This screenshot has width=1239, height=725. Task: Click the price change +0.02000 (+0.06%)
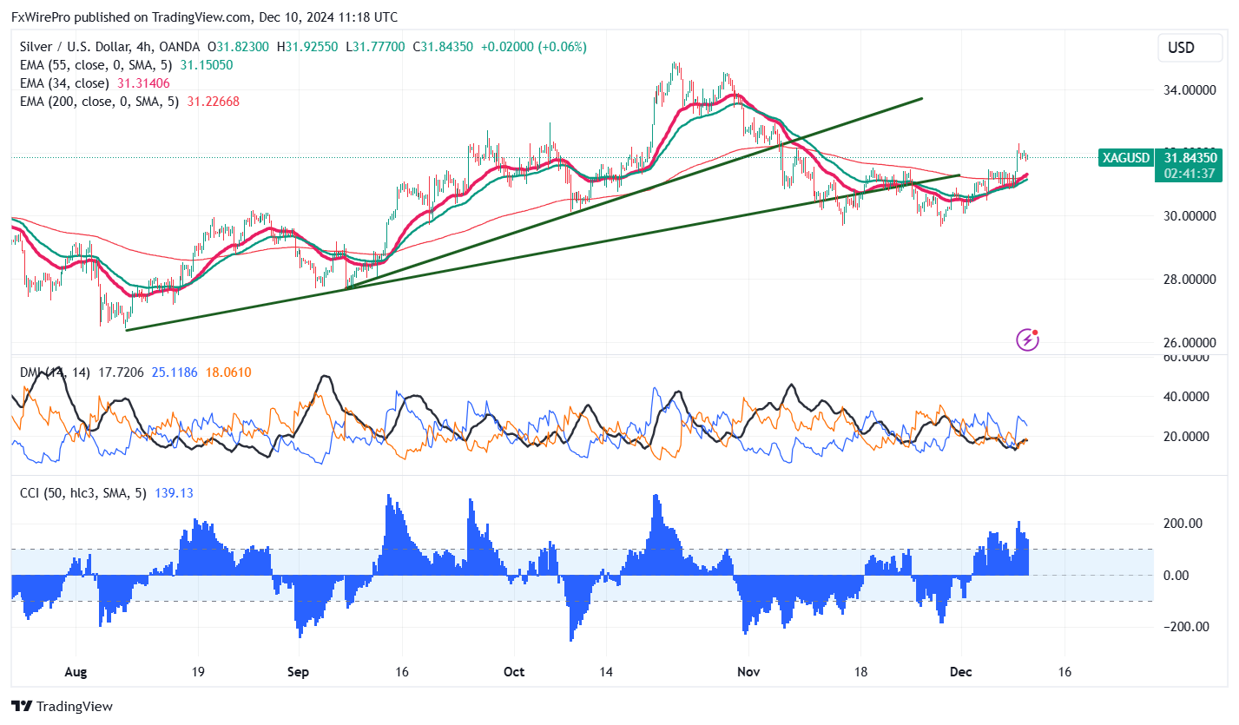533,47
